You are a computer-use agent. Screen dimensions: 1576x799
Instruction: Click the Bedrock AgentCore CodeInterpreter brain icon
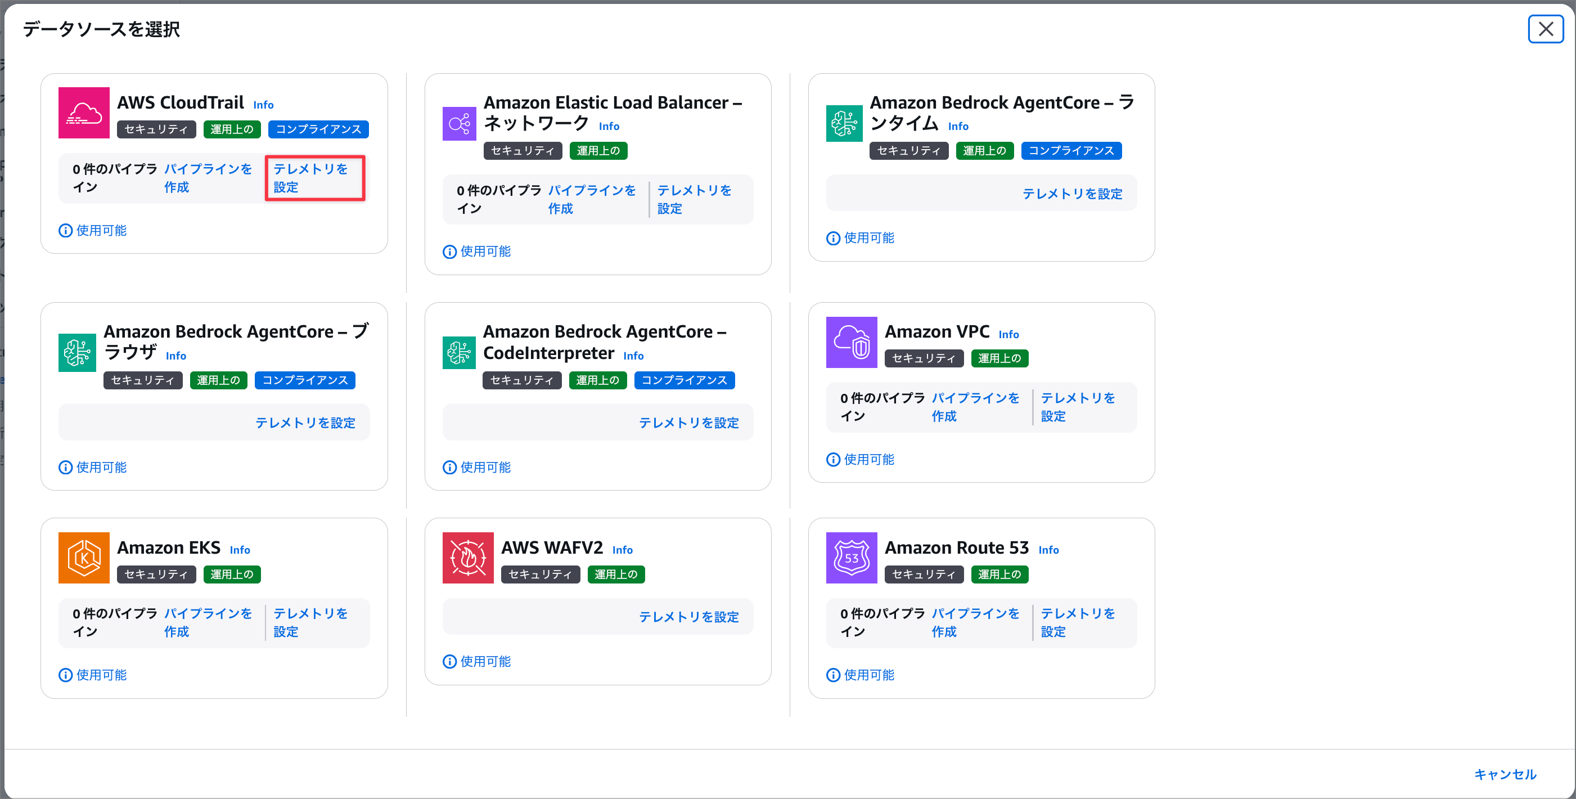459,353
